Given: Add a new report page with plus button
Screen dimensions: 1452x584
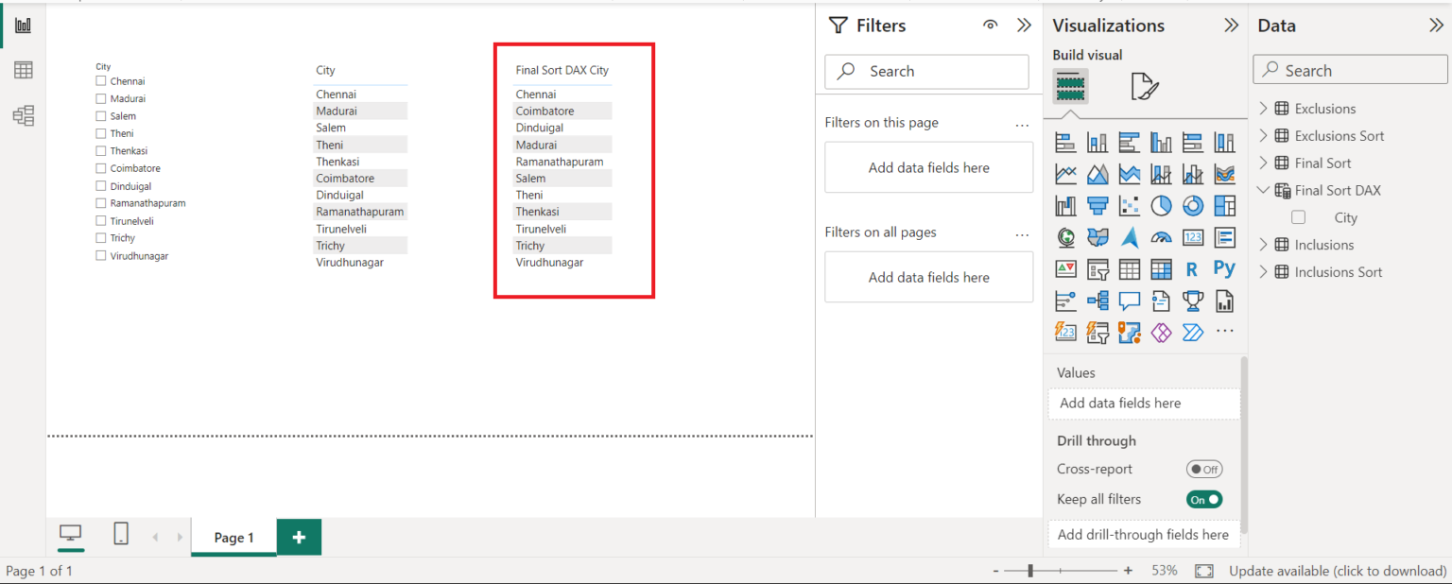Looking at the screenshot, I should coord(299,537).
